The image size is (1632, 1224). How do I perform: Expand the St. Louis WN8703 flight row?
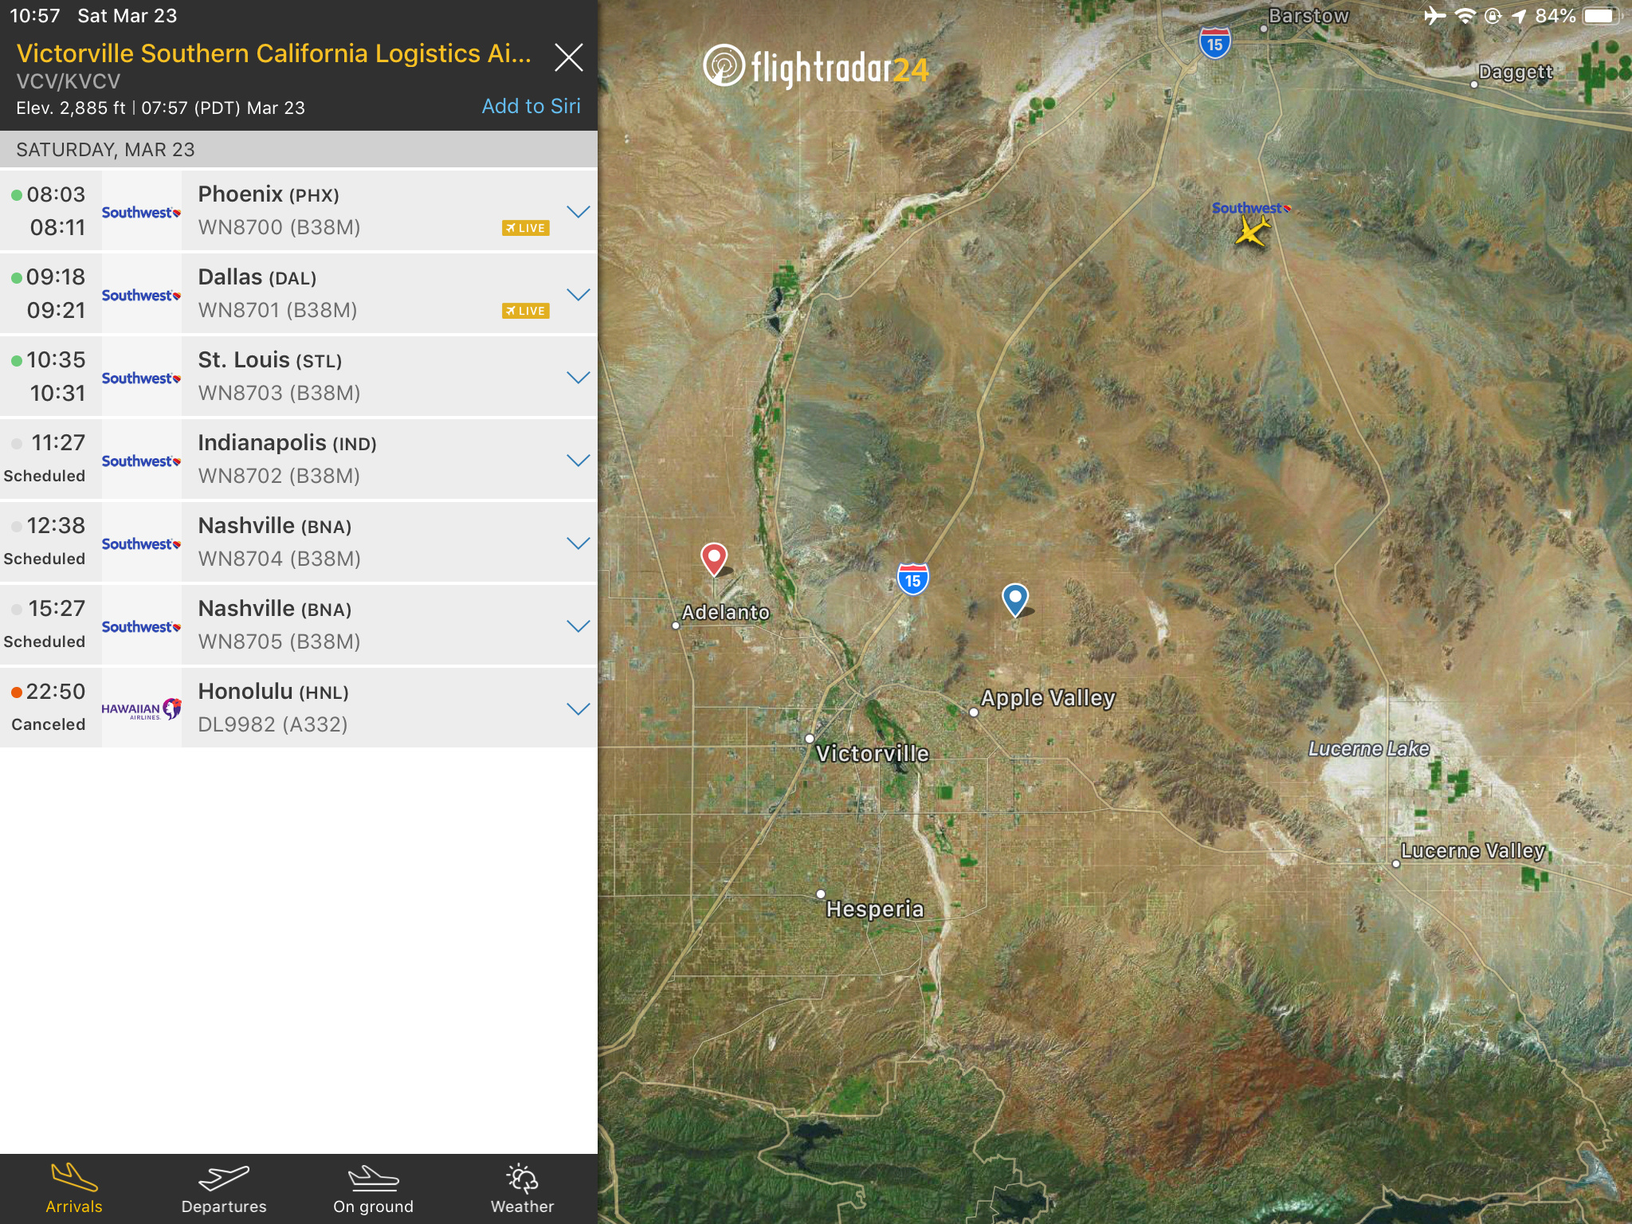(578, 377)
